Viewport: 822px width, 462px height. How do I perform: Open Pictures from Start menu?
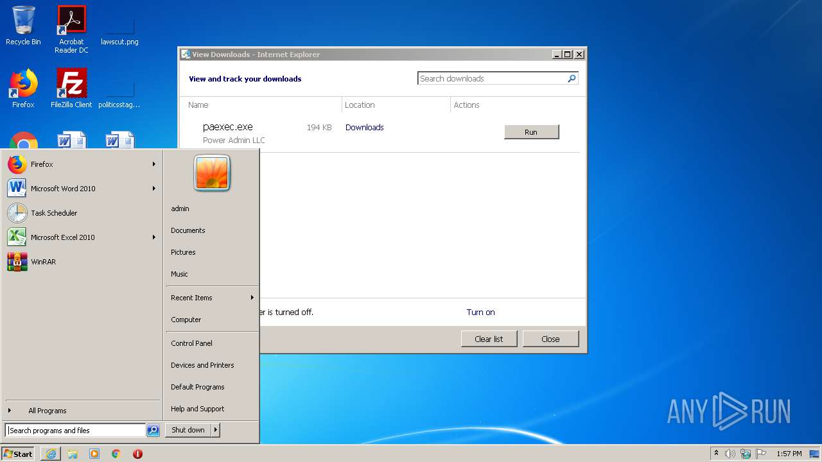point(212,252)
